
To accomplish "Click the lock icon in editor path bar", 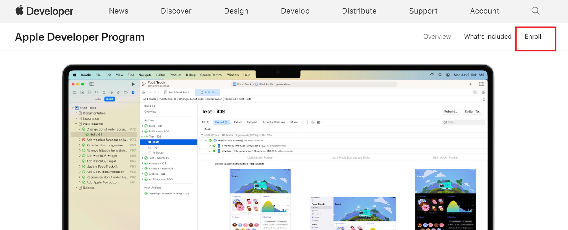I will [484, 99].
